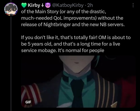Click the GIF badge on the media
140x111 pixels.
(28, 102)
